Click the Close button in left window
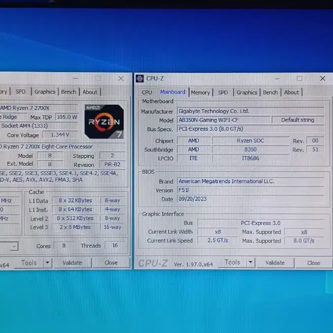The width and height of the screenshot is (333, 333). tap(111, 263)
